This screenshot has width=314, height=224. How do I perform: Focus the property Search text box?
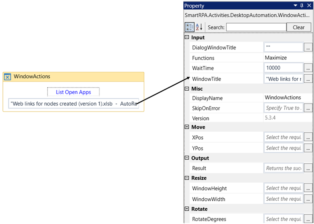[255, 27]
